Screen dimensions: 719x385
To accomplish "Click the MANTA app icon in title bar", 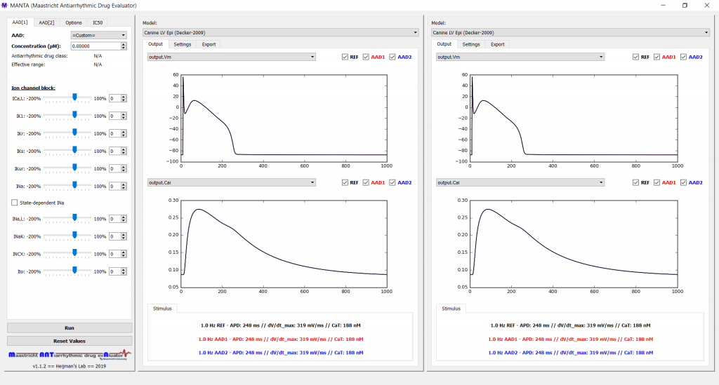I will (x=5, y=6).
